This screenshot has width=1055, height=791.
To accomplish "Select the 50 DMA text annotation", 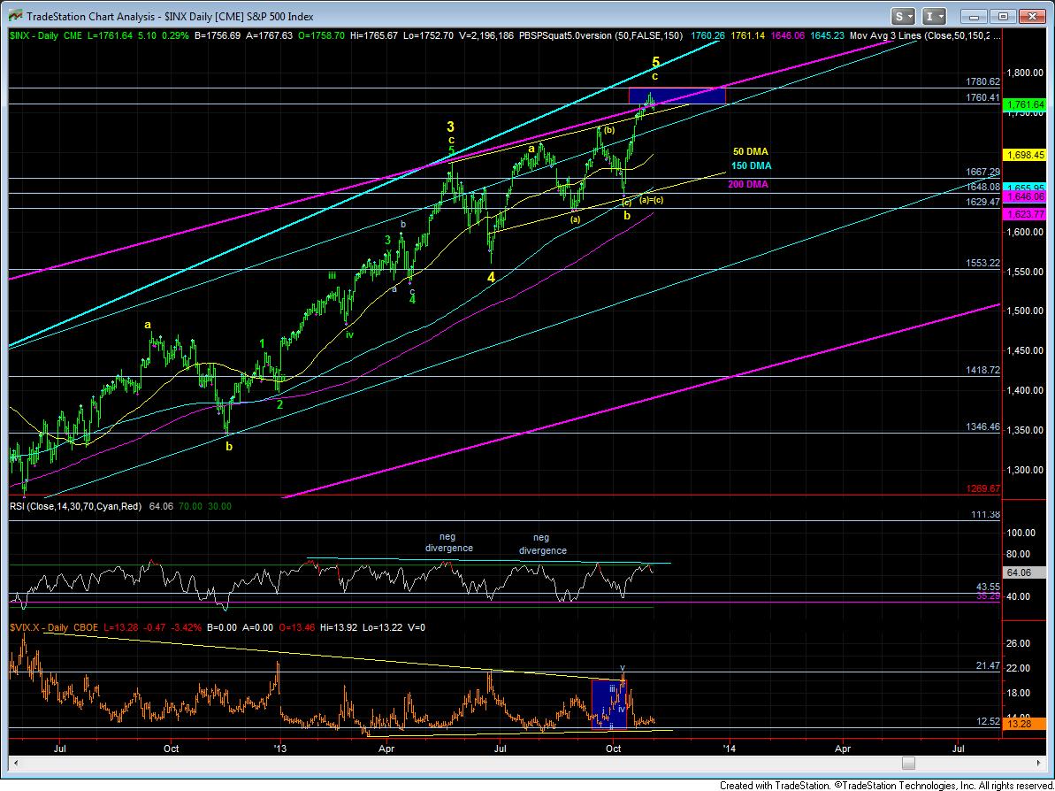I will (x=750, y=152).
